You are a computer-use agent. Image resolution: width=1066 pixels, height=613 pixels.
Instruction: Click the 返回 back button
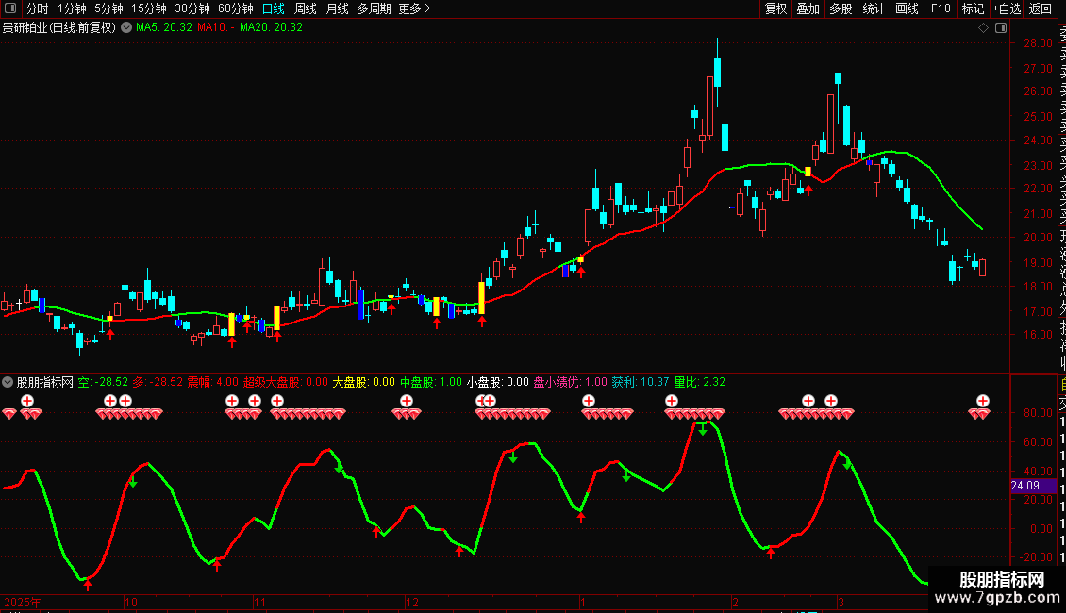point(1041,8)
